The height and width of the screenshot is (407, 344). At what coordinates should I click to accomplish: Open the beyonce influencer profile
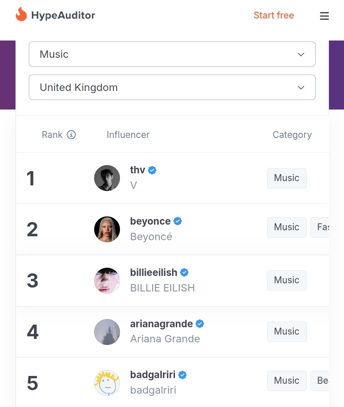pos(150,221)
